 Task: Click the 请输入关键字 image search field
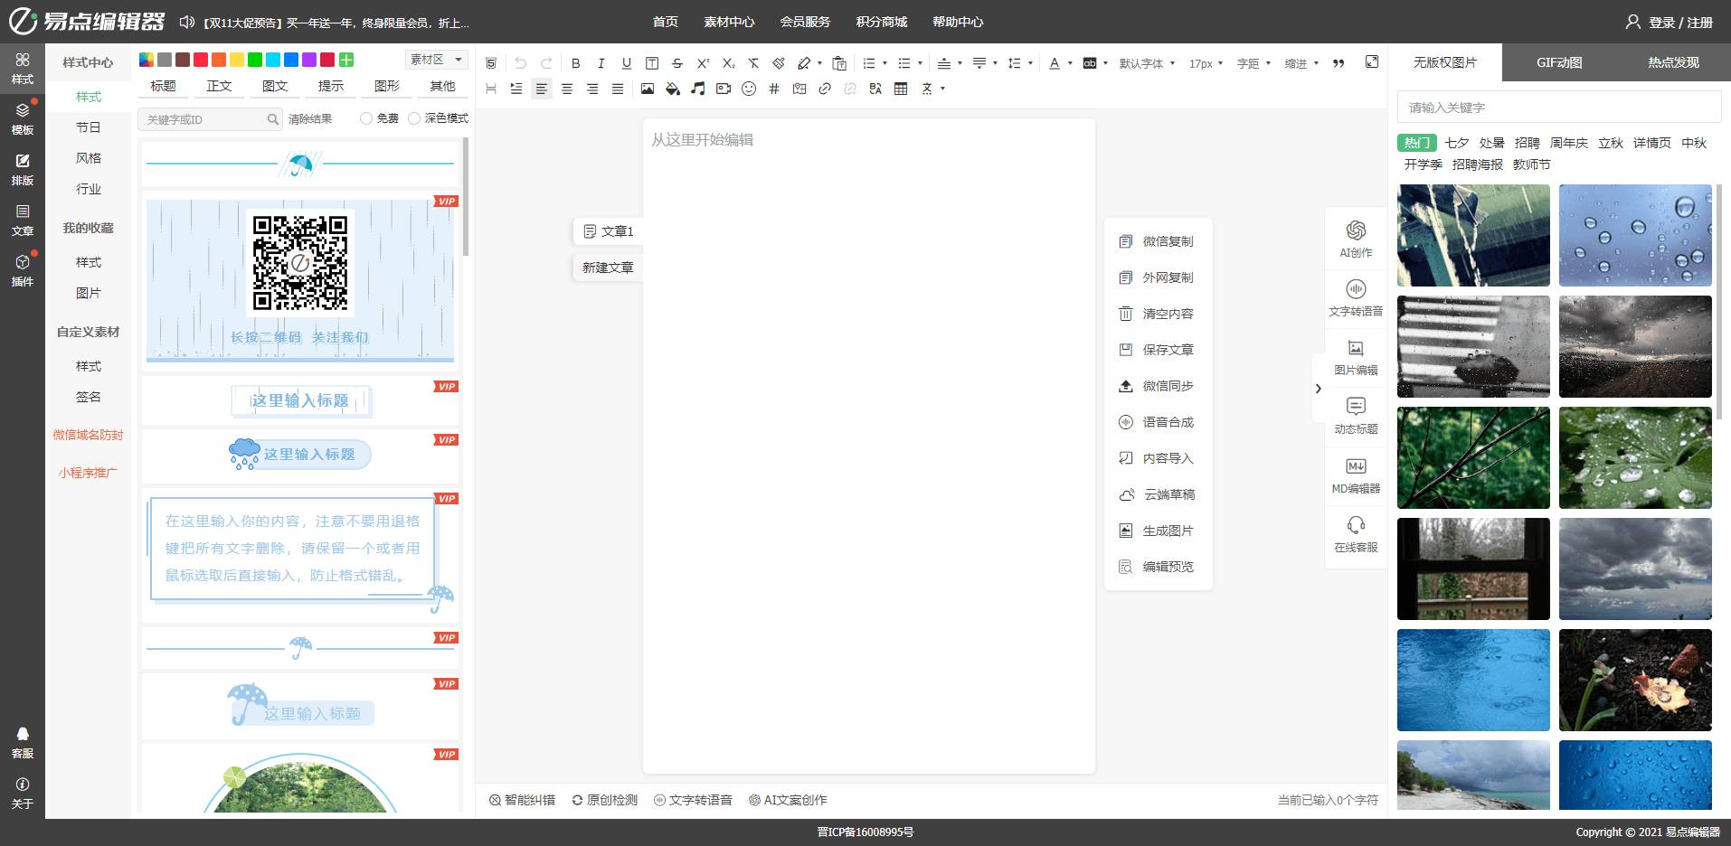pyautogui.click(x=1558, y=108)
